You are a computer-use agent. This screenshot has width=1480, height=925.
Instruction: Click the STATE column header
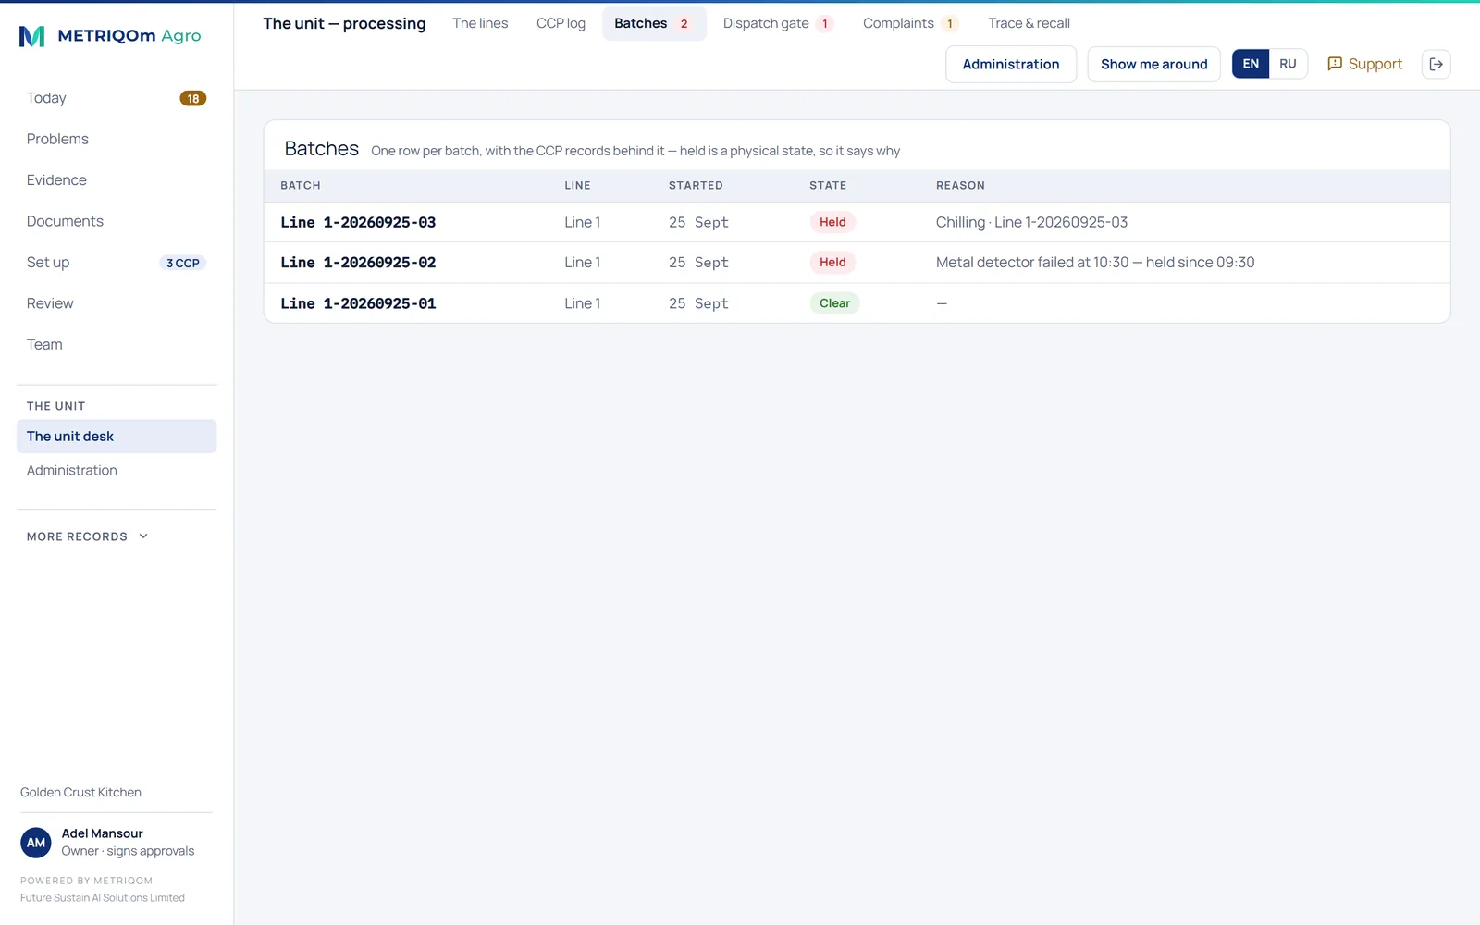828,185
